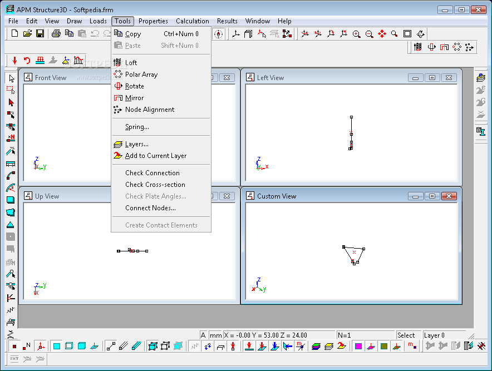Select the red arrow selection tool
This screenshot has height=371, width=492.
pos(11,102)
